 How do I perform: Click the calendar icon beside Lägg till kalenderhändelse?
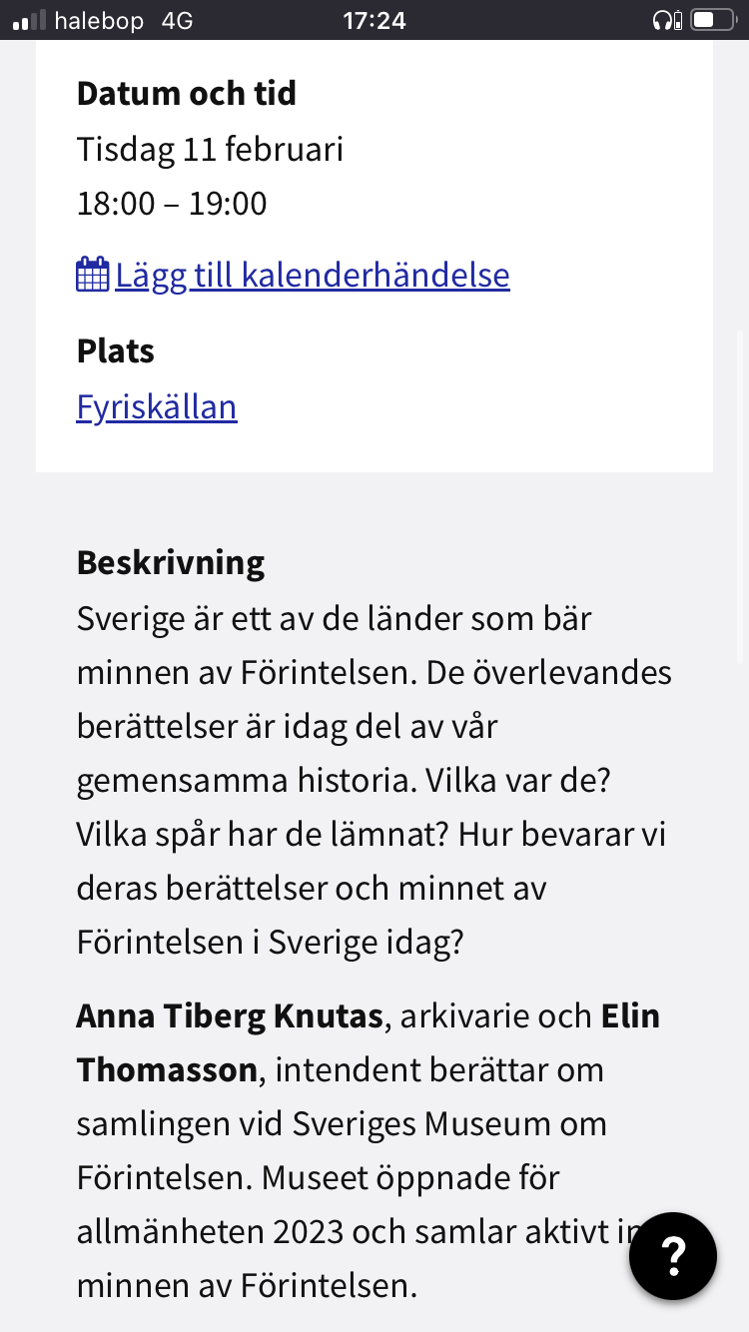click(x=93, y=274)
